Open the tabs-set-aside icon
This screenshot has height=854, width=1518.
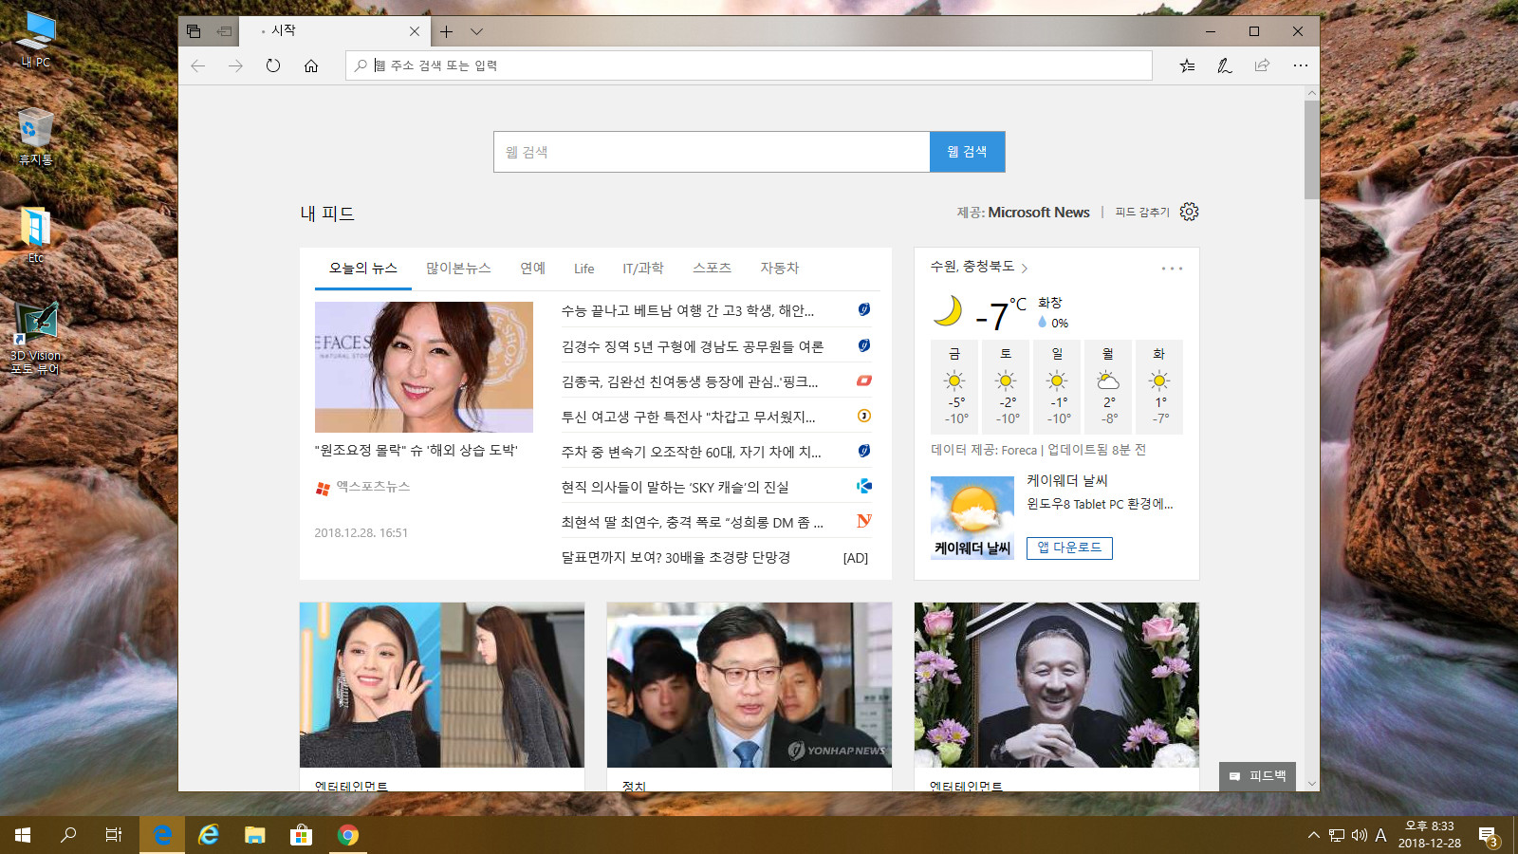[194, 31]
